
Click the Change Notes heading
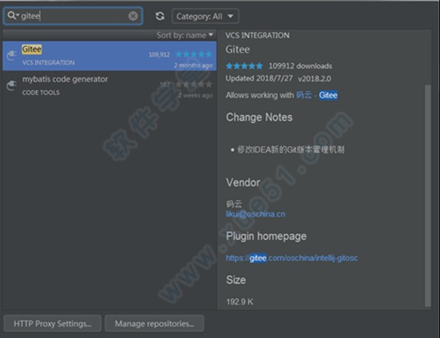coord(259,117)
